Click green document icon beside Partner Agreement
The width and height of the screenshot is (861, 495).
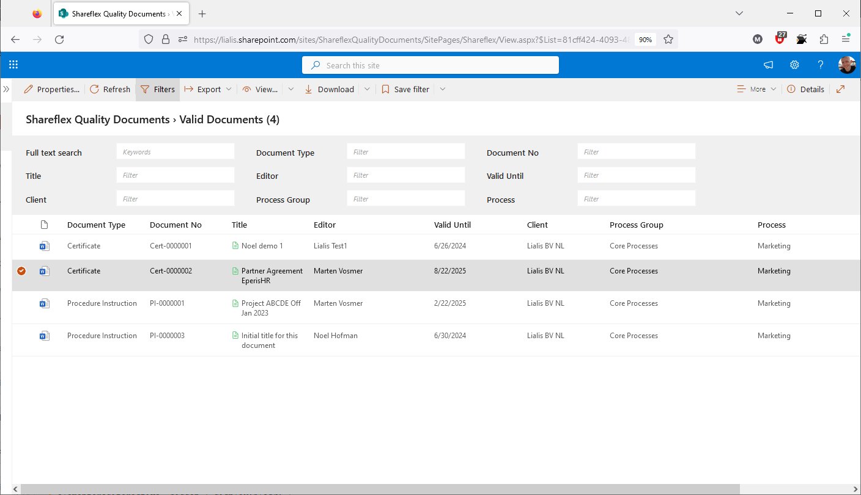[235, 271]
